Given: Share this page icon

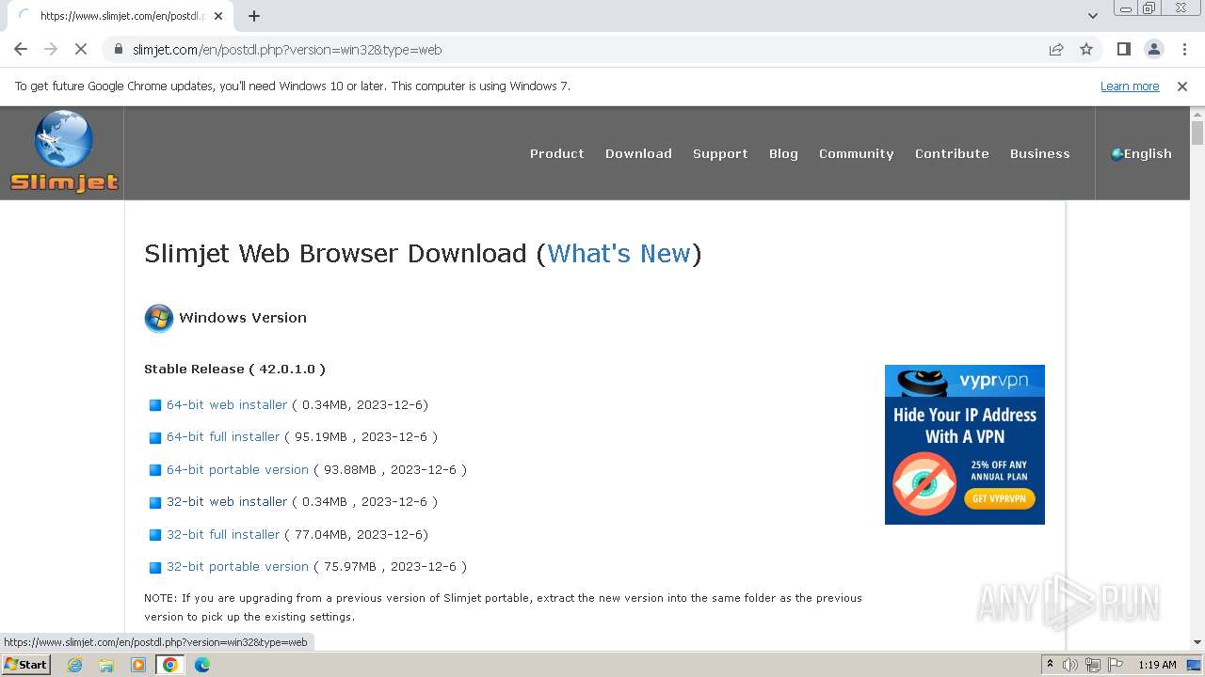Looking at the screenshot, I should pos(1056,50).
